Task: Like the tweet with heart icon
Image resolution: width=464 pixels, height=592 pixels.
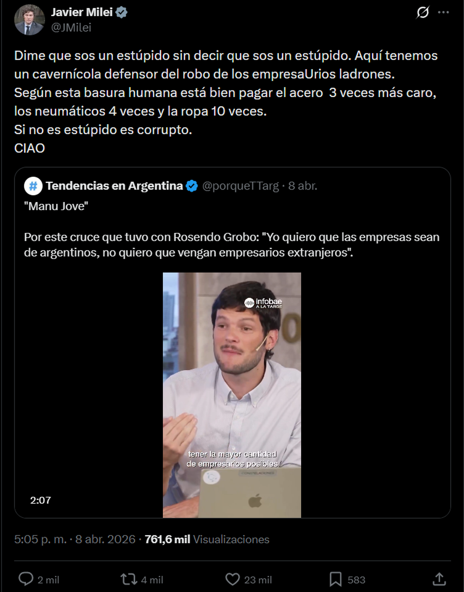Action: [232, 579]
